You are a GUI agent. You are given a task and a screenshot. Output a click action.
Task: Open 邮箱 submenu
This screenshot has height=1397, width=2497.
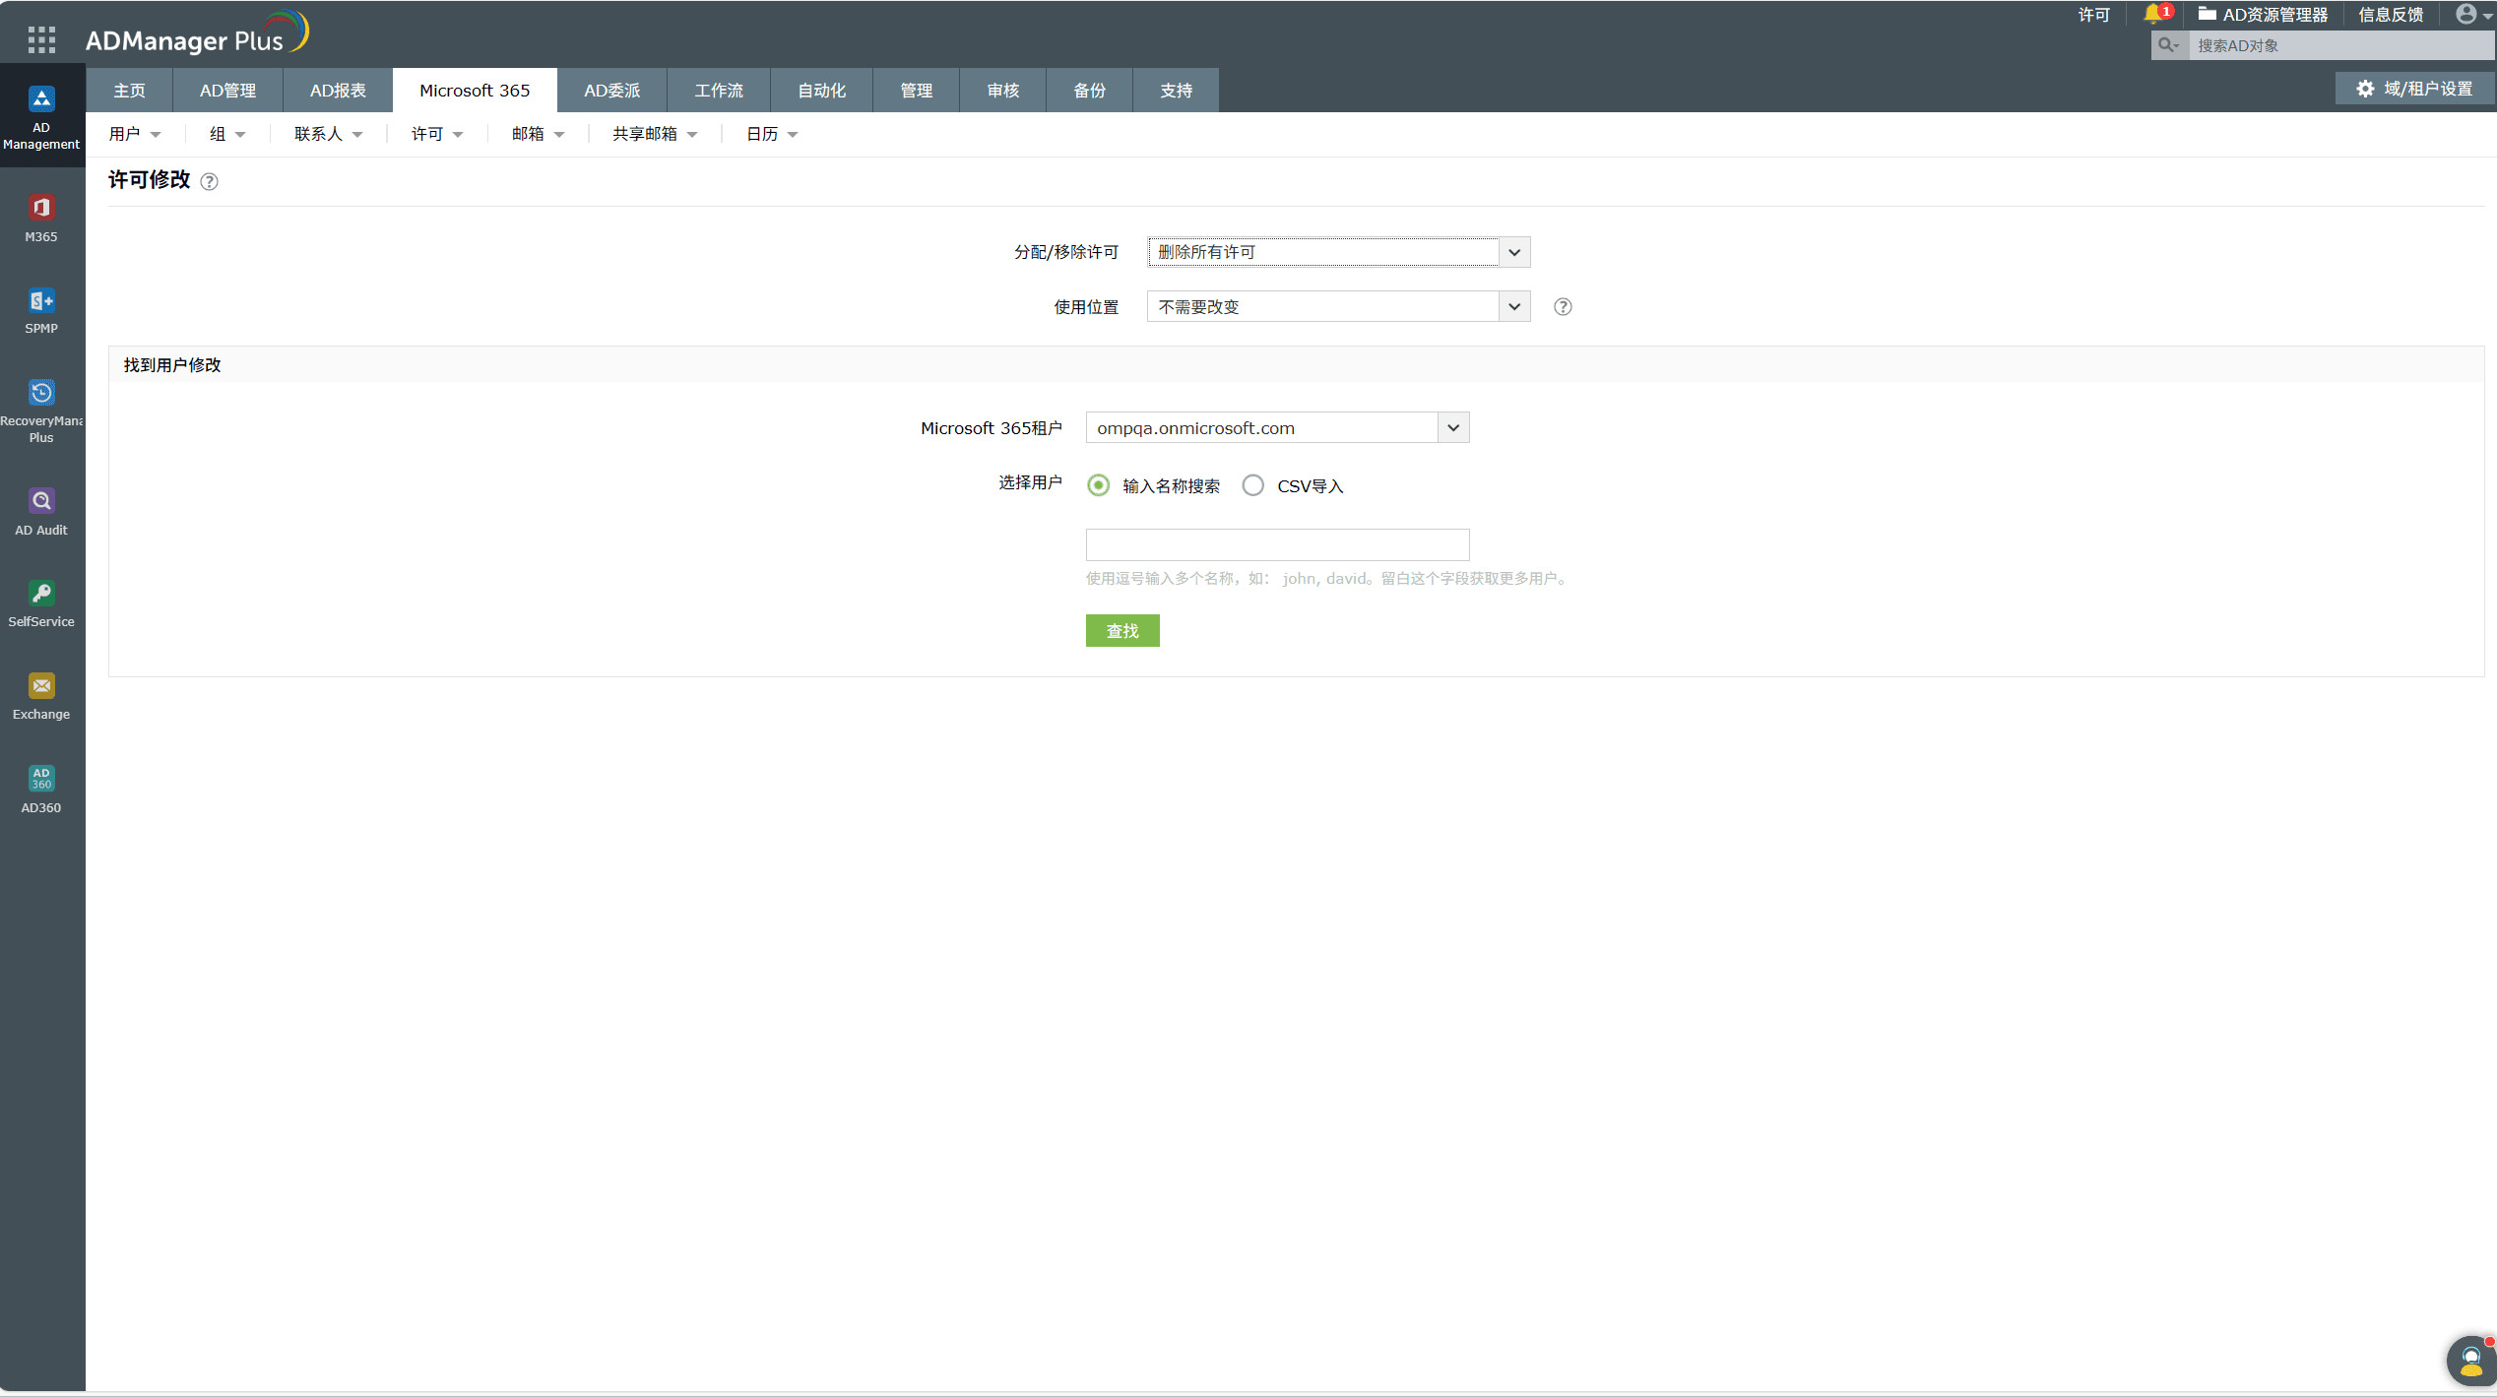[x=538, y=134]
